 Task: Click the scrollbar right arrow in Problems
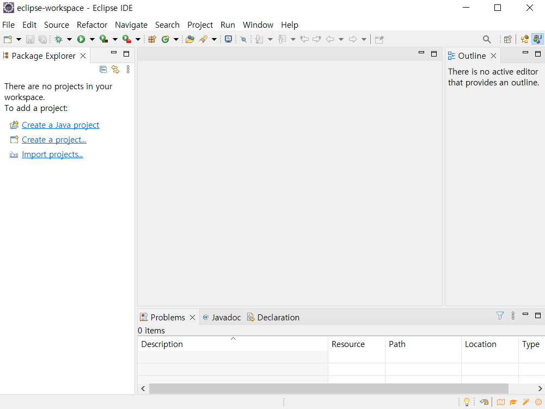tap(540, 388)
